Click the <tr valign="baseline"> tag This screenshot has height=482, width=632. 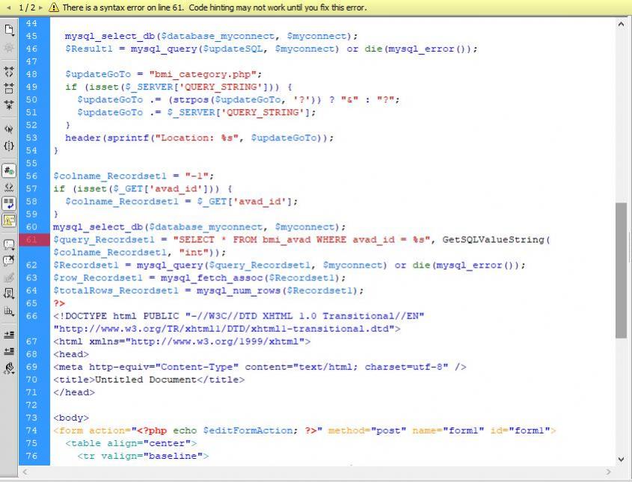coord(143,457)
